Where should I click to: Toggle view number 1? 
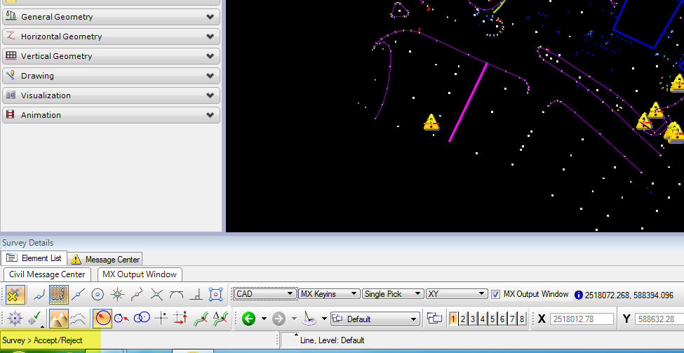453,319
